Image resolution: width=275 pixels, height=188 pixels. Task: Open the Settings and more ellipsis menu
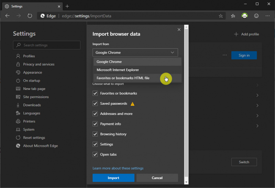(267, 16)
